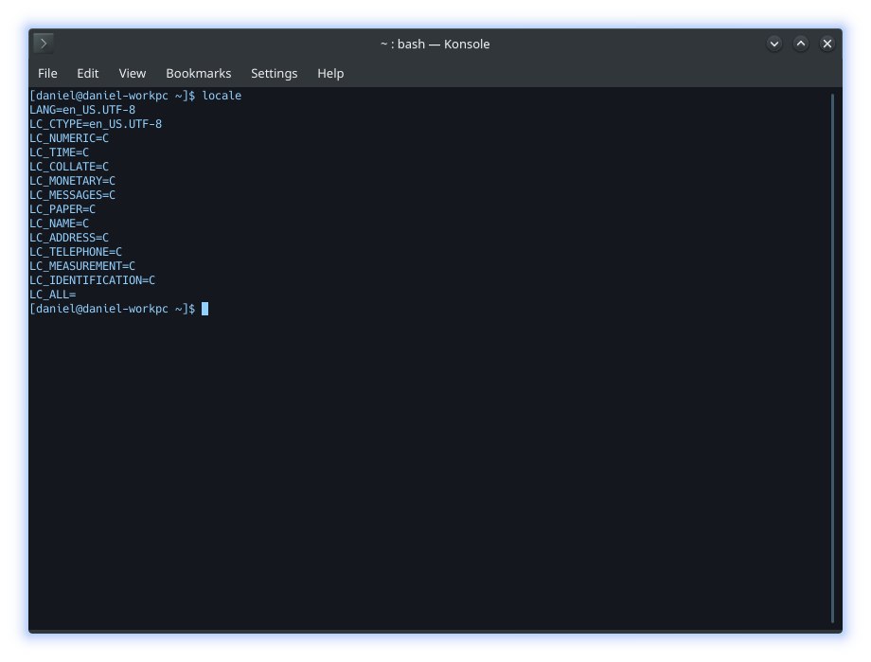Open the Edit menu
The height and width of the screenshot is (662, 871).
pyautogui.click(x=88, y=73)
